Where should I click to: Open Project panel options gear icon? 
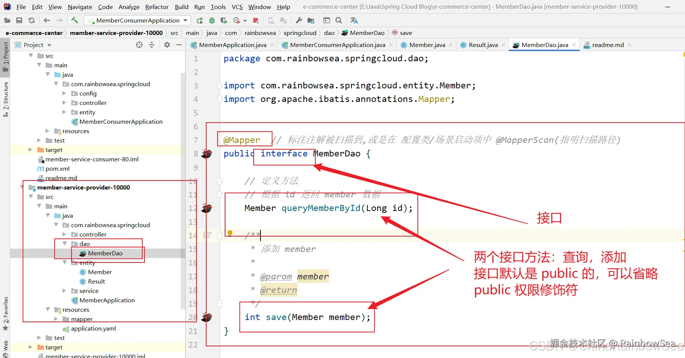(167, 45)
